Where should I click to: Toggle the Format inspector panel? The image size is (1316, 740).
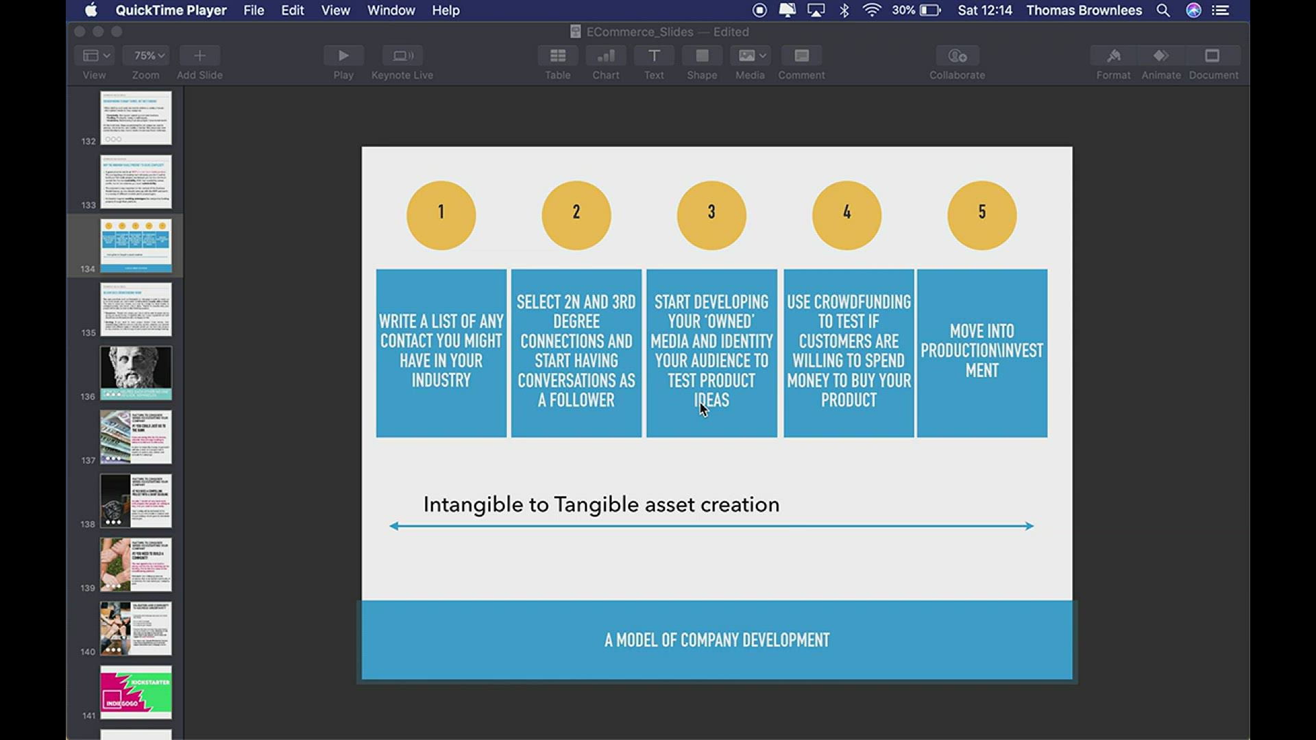(1113, 56)
